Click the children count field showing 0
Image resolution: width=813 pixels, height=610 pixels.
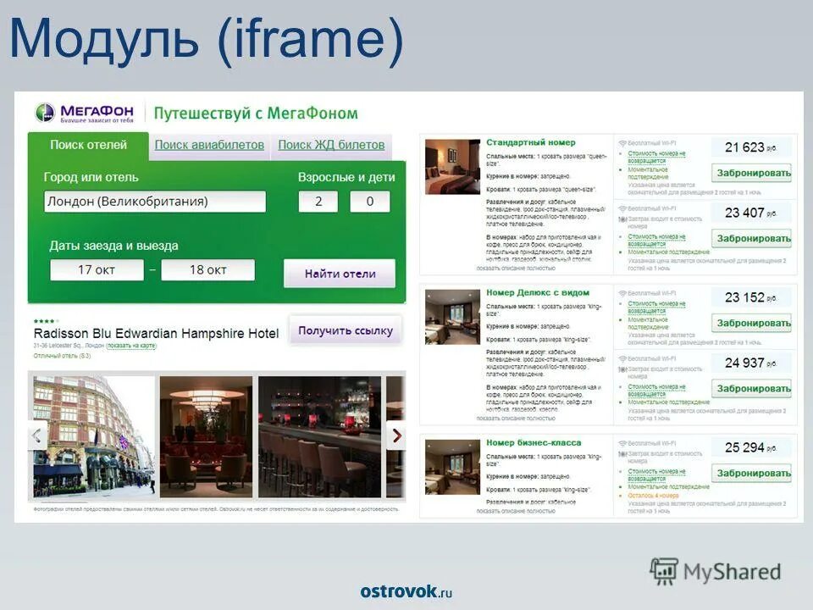(370, 202)
